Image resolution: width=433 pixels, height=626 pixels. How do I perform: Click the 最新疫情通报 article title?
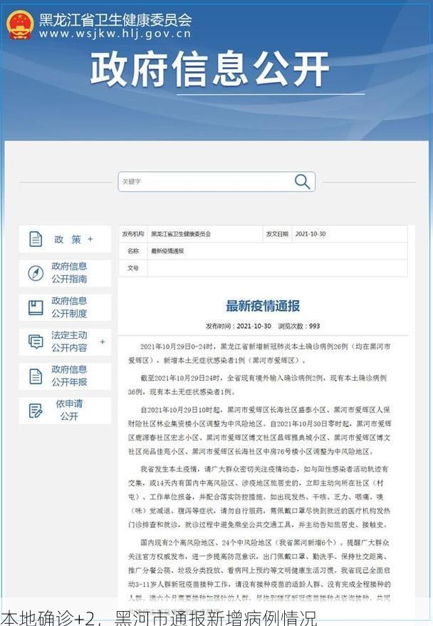pyautogui.click(x=263, y=306)
